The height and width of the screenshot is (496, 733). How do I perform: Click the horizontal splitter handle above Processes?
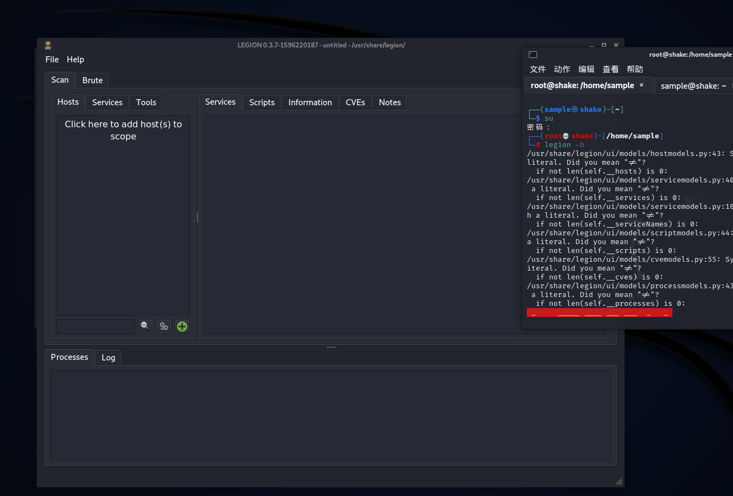pos(331,347)
